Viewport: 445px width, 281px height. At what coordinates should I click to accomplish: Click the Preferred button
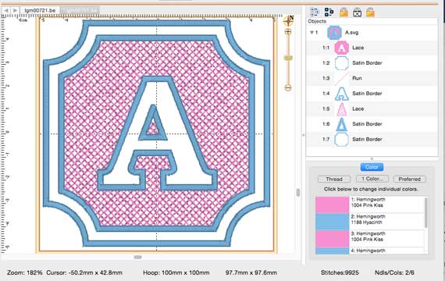click(x=410, y=179)
